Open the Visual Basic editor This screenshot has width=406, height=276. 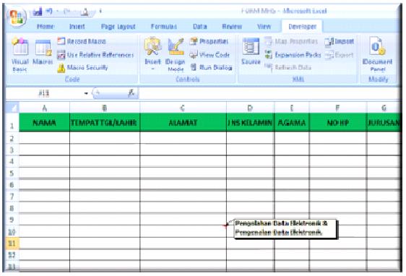[20, 54]
